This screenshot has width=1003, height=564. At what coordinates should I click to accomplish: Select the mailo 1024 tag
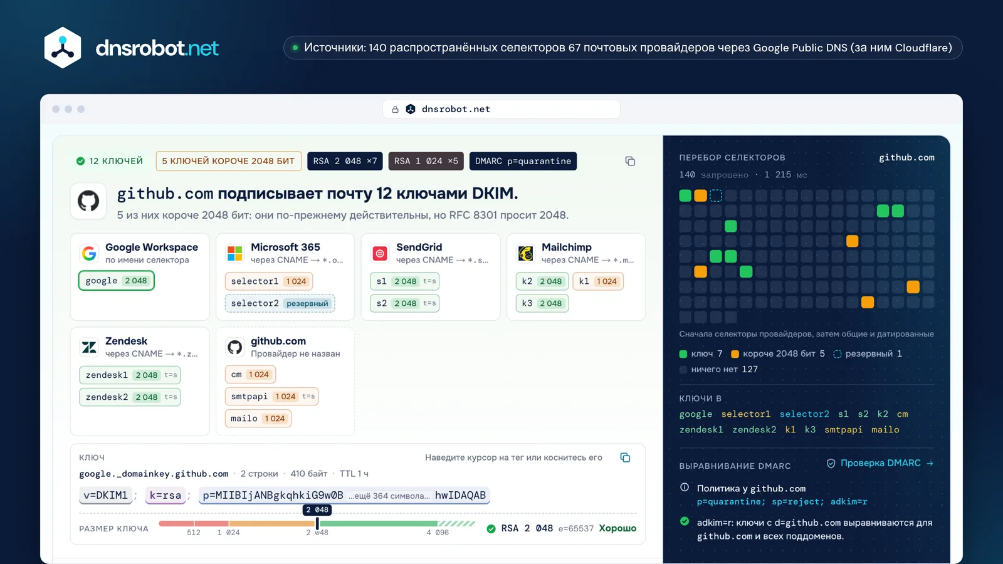258,419
